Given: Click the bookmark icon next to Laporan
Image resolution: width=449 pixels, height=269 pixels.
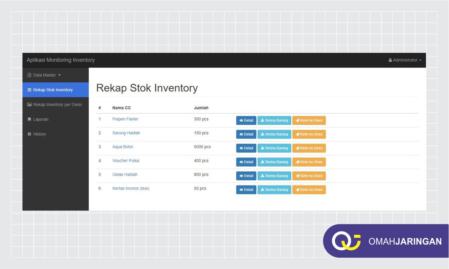Looking at the screenshot, I should (x=29, y=119).
